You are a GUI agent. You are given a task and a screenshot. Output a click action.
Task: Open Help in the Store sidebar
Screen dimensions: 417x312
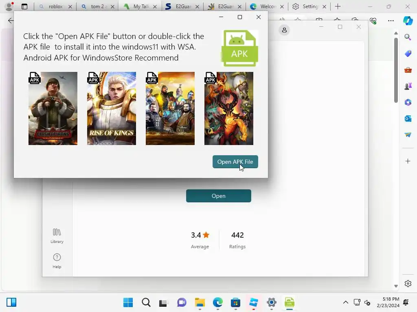pyautogui.click(x=57, y=260)
